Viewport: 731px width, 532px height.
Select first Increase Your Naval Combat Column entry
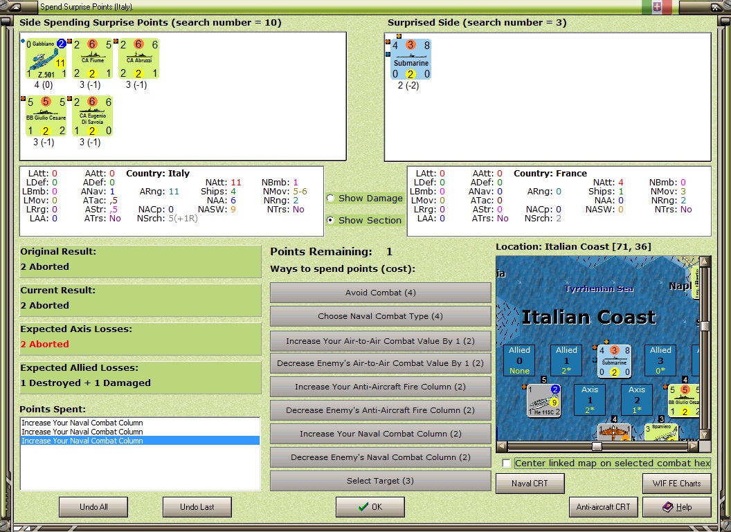(x=140, y=423)
